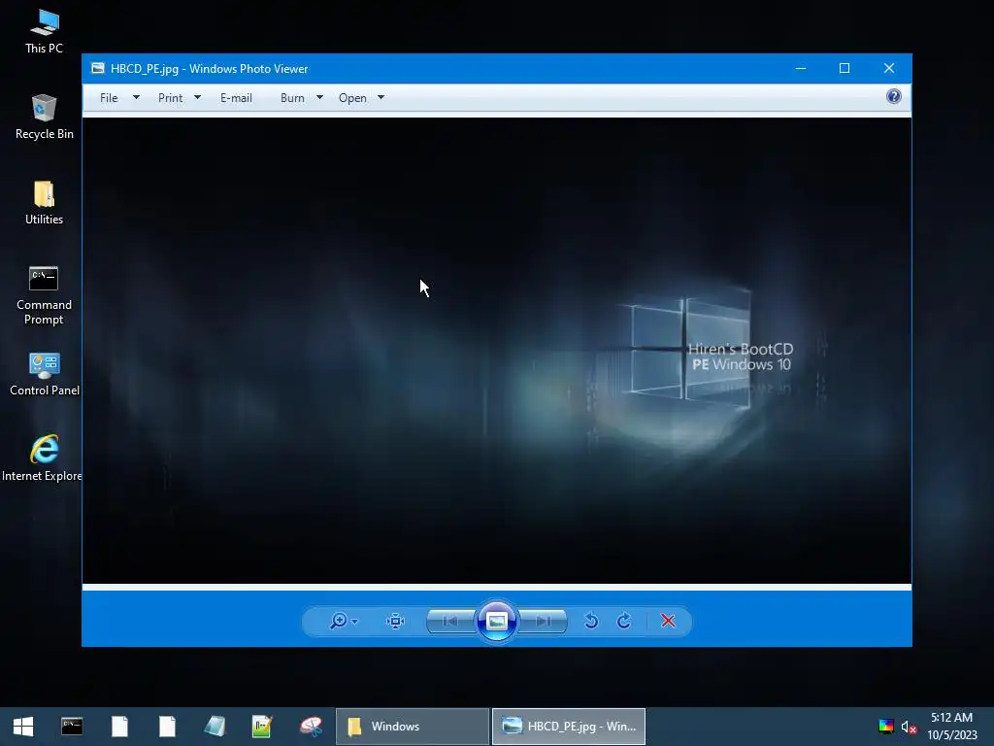
Task: Open the Burn menu
Action: pyautogui.click(x=292, y=98)
